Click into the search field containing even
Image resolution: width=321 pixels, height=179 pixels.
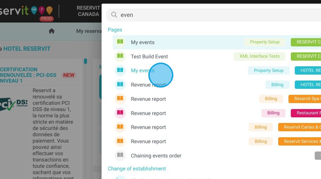(213, 15)
